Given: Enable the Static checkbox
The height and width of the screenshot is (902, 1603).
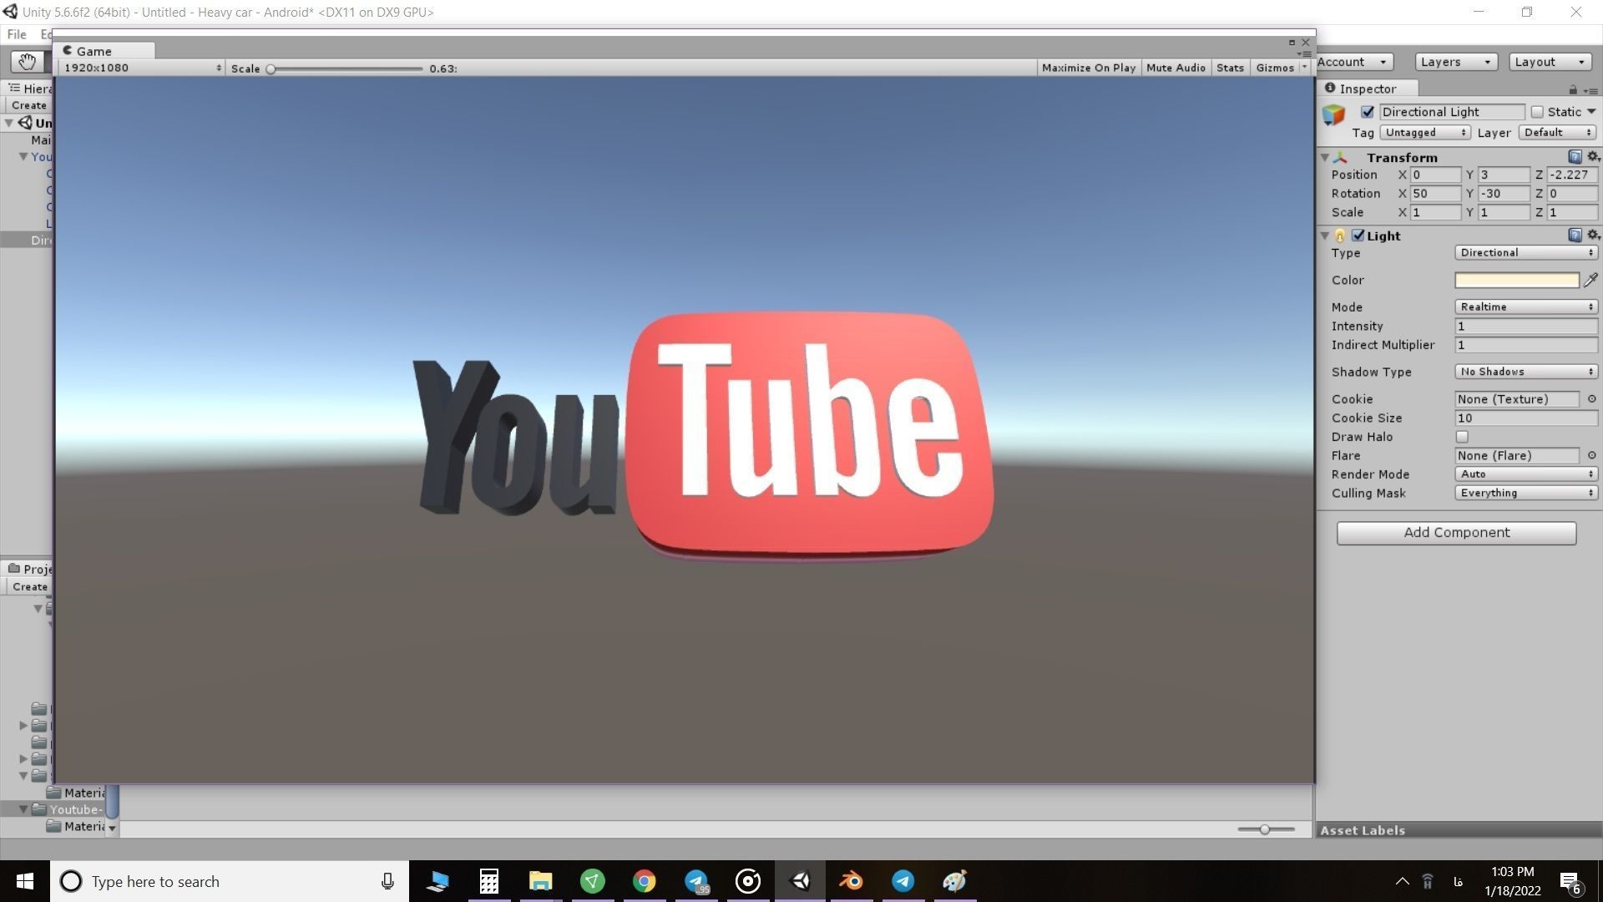Looking at the screenshot, I should [x=1537, y=112].
